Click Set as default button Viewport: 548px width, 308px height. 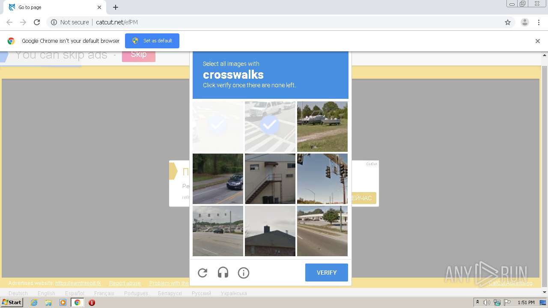(x=152, y=41)
